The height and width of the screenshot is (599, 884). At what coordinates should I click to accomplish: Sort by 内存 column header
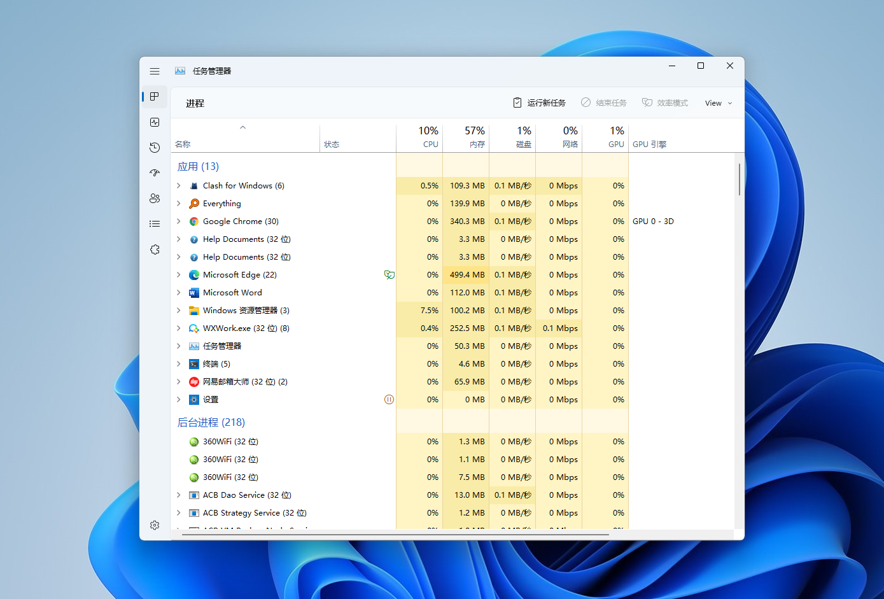(x=466, y=137)
